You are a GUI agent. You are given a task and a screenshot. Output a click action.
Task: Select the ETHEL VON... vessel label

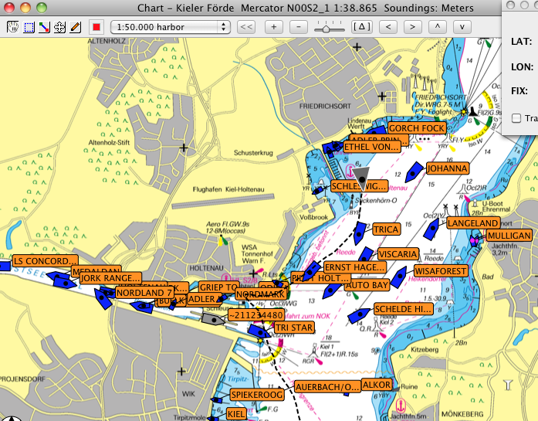click(x=371, y=147)
